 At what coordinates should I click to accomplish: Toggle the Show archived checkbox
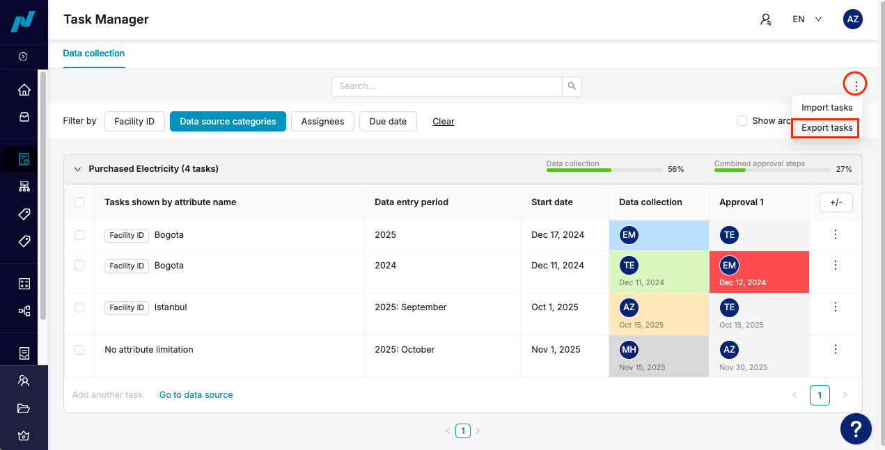tap(742, 121)
